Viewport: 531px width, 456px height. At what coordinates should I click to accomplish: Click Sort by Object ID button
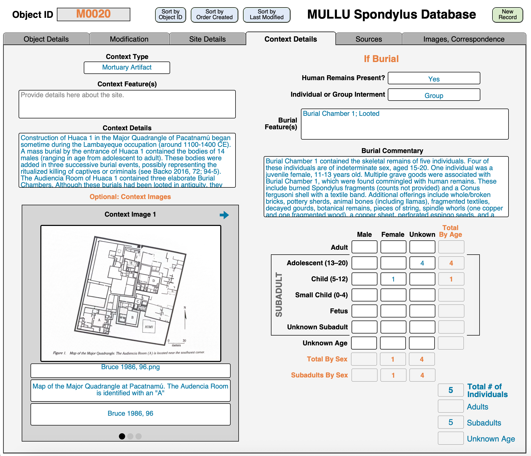click(170, 15)
